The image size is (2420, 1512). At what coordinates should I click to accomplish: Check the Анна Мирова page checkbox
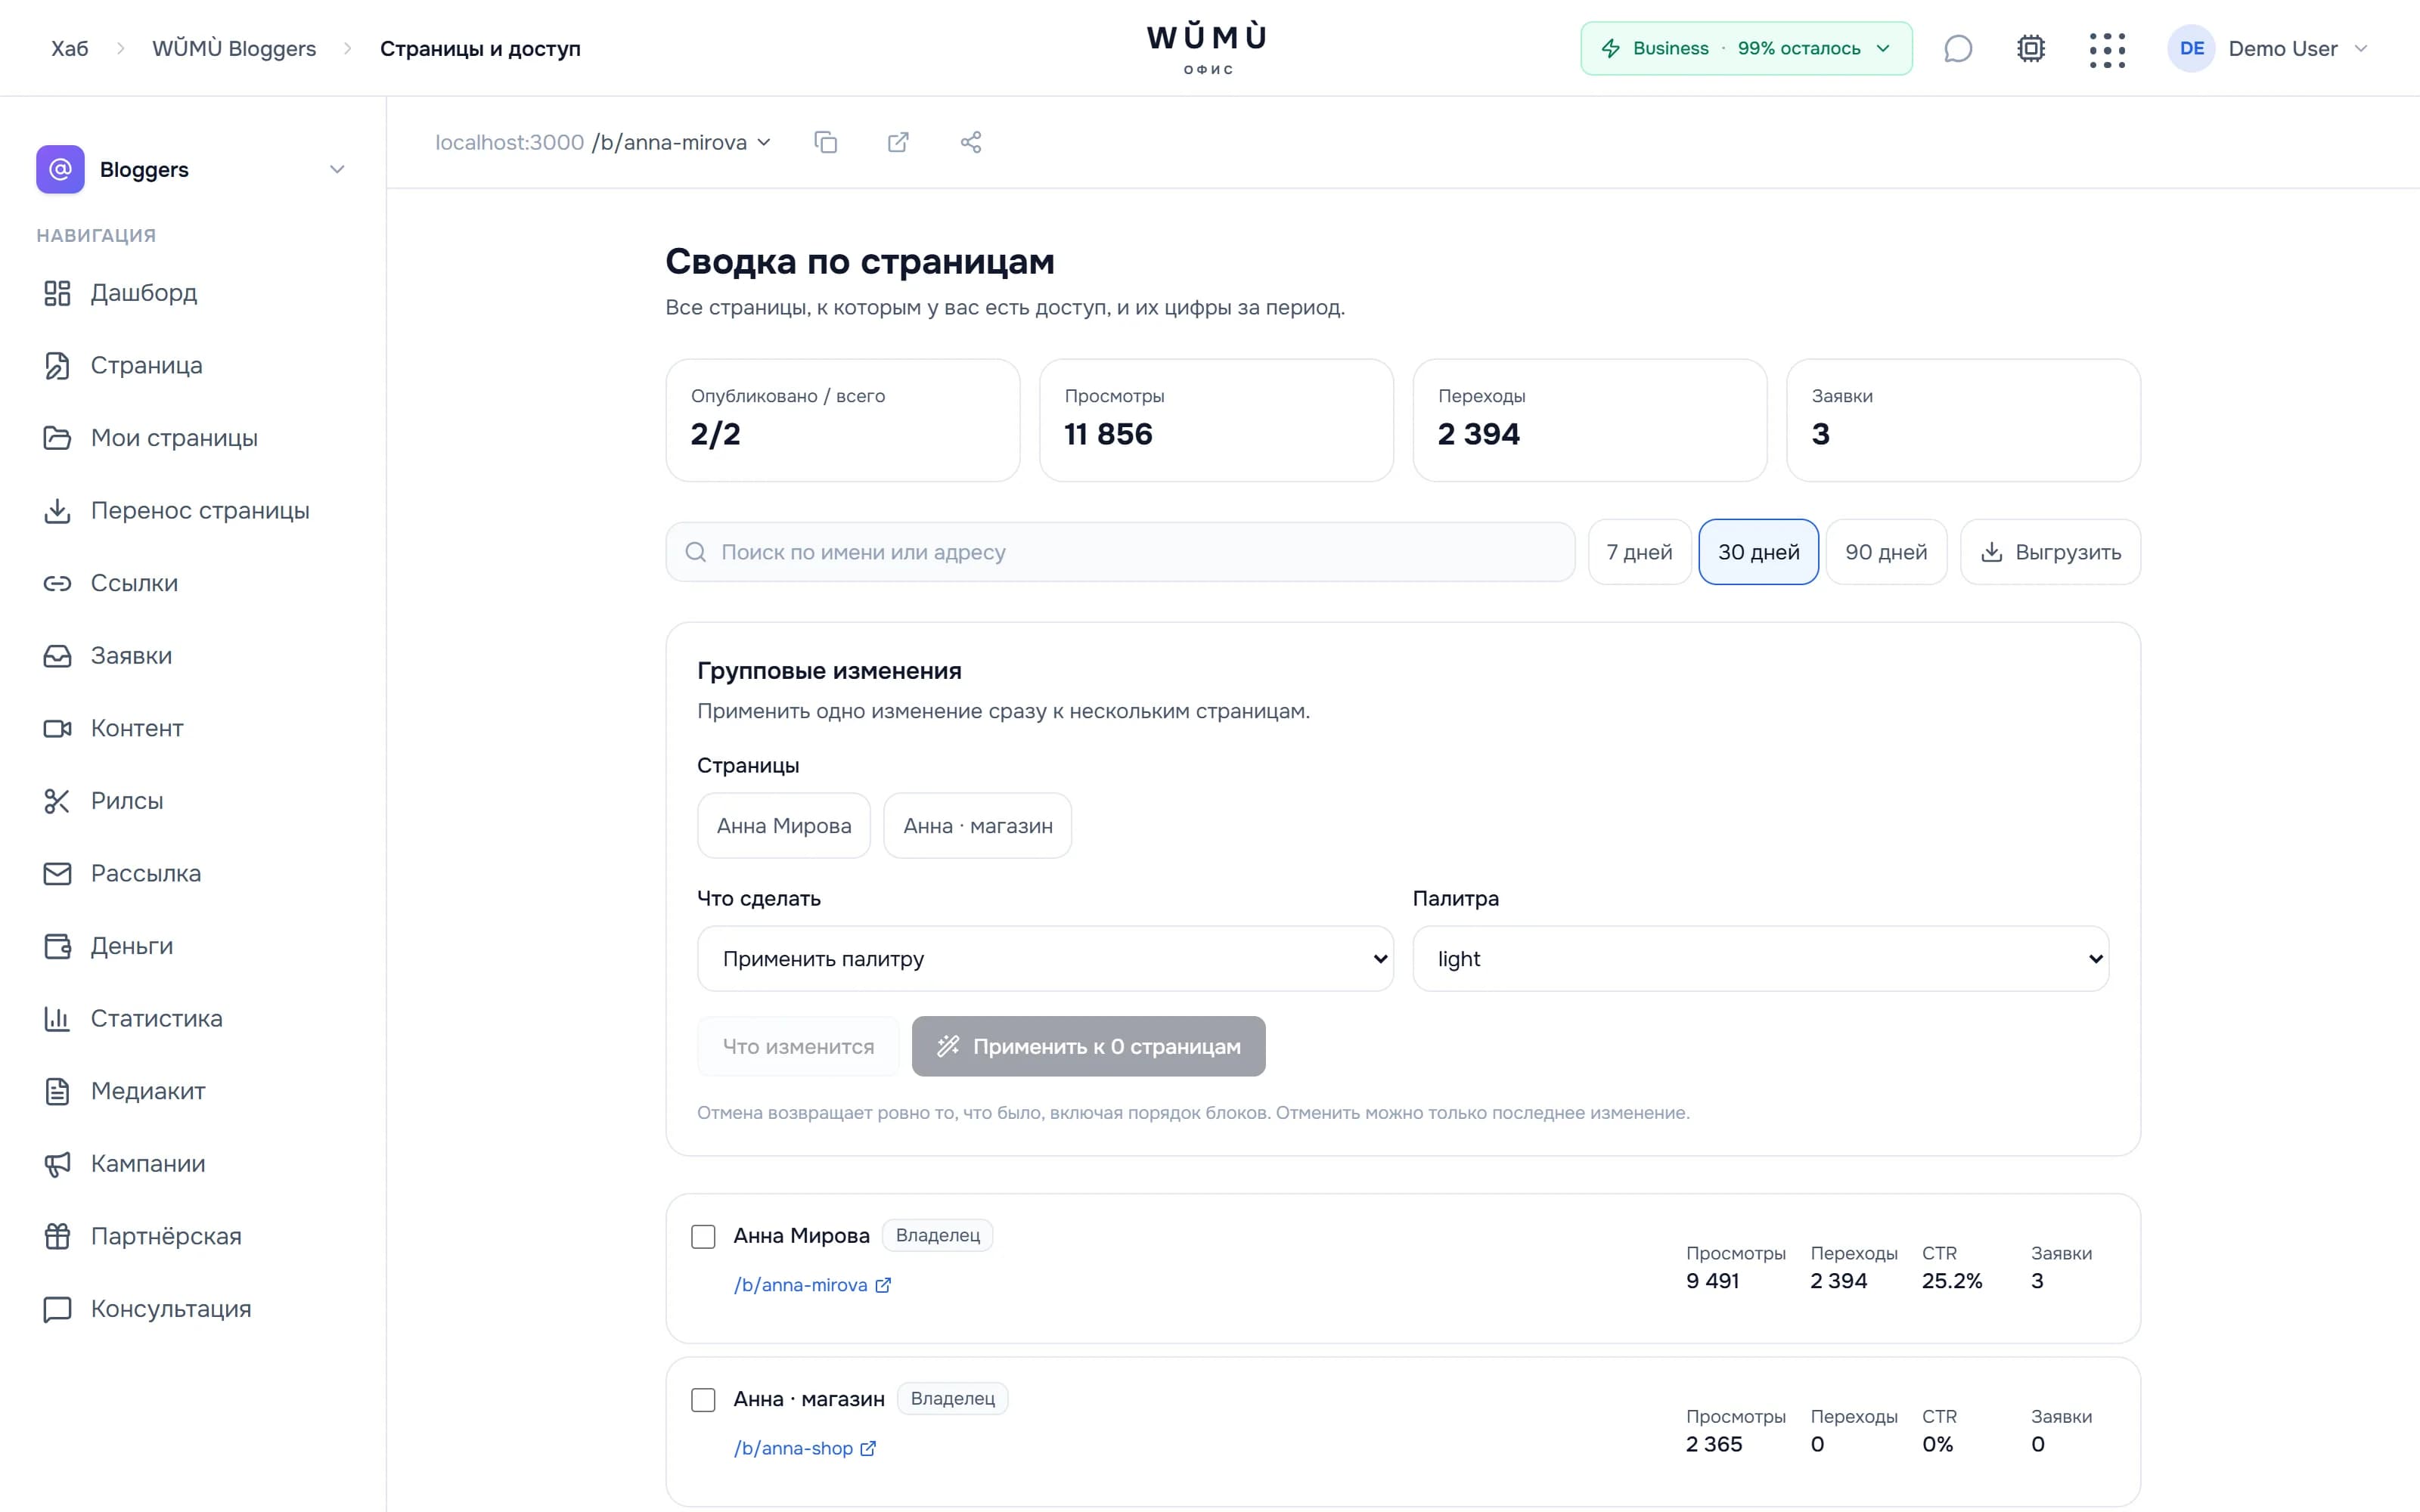pyautogui.click(x=703, y=1237)
